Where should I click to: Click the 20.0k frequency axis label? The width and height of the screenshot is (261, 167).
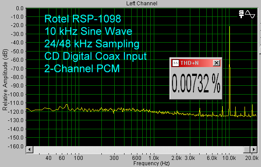point(252,158)
